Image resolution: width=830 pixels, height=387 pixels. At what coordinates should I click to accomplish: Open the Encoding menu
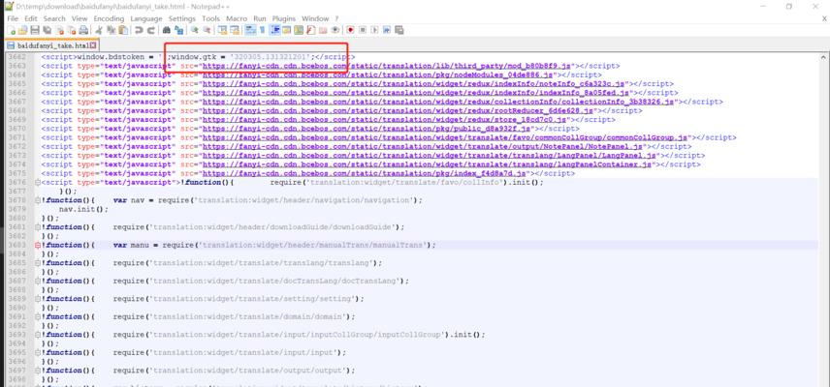(109, 18)
